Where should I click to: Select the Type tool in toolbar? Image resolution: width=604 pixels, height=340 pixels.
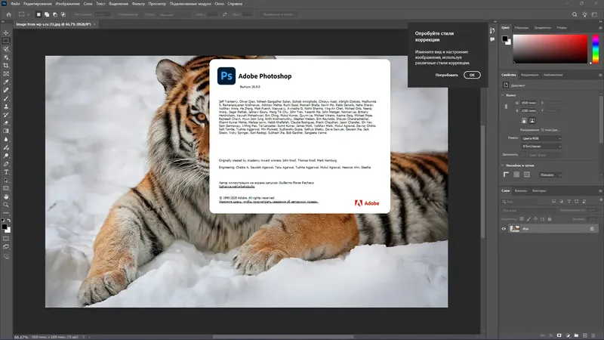tap(6, 171)
